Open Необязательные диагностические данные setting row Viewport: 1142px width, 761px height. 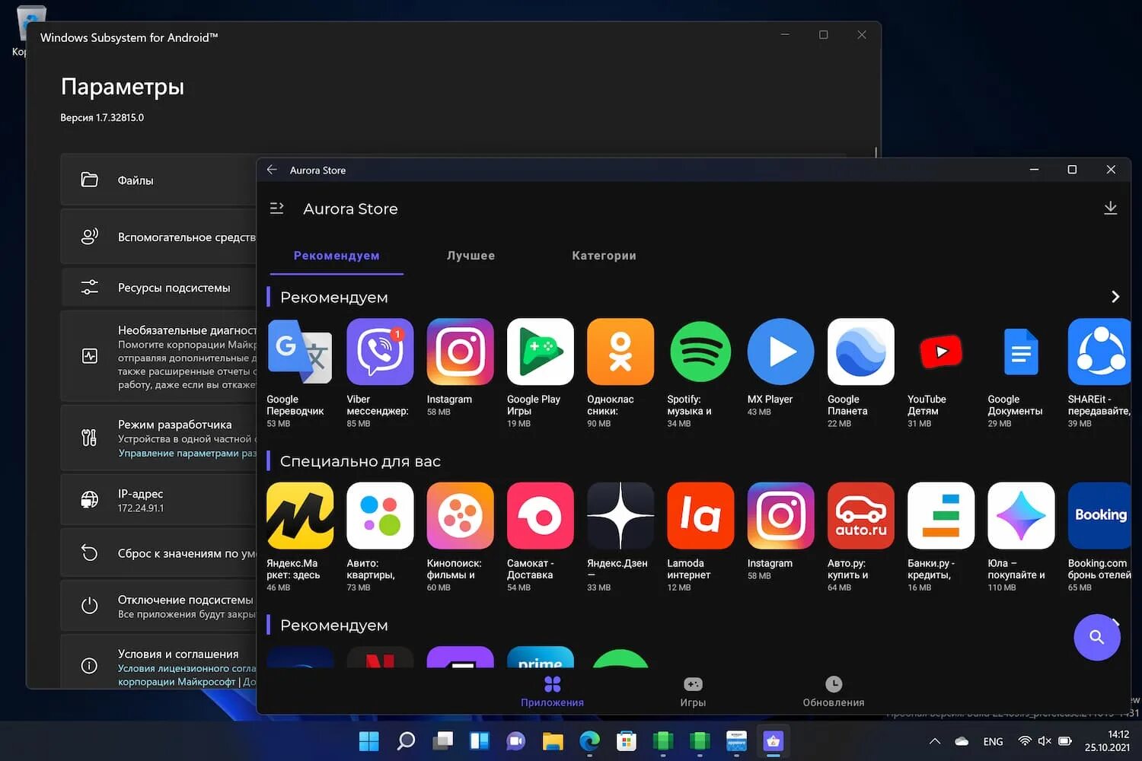160,356
